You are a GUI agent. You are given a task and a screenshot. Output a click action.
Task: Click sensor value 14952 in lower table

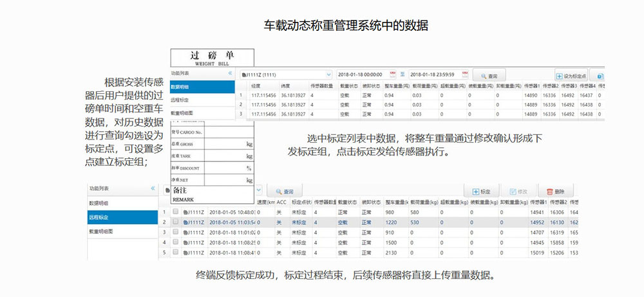pyautogui.click(x=537, y=222)
